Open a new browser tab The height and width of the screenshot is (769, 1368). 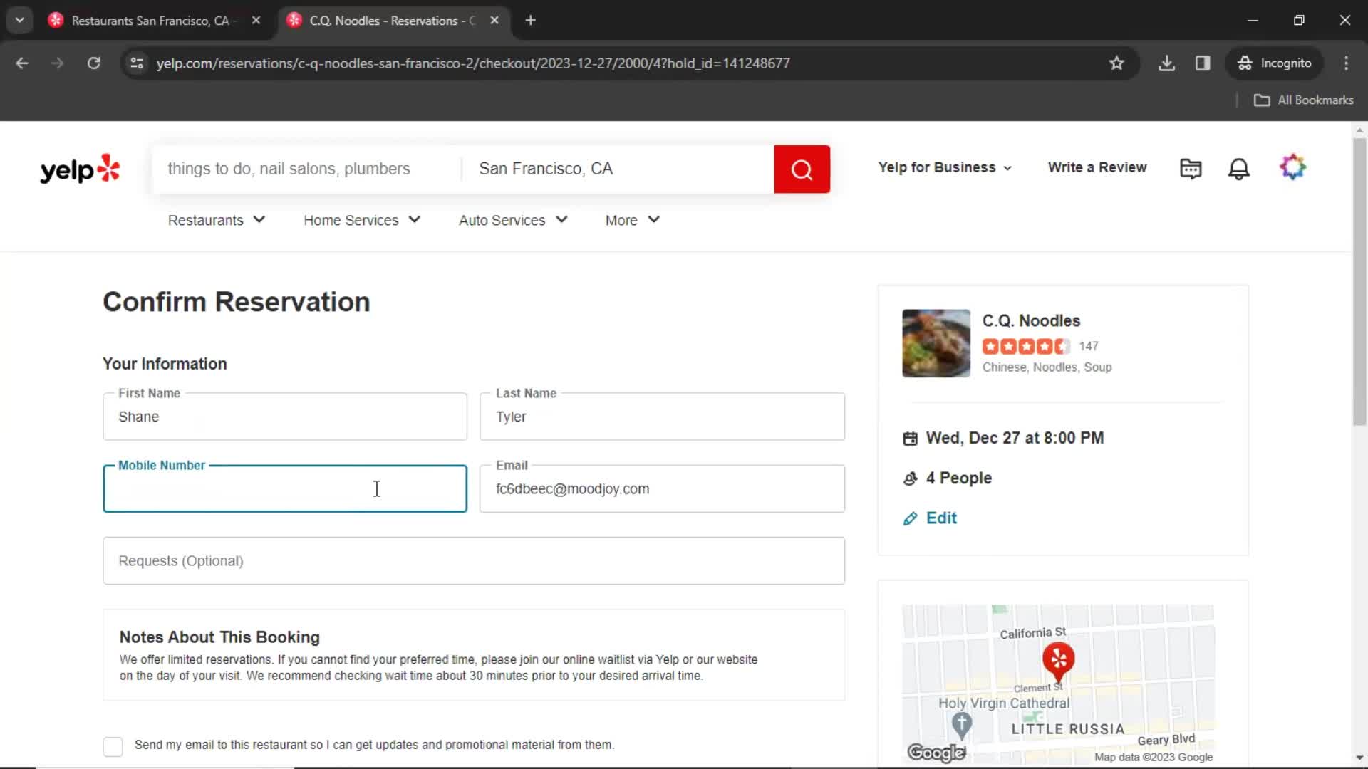click(530, 21)
